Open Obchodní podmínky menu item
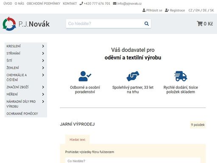 [x=43, y=3]
